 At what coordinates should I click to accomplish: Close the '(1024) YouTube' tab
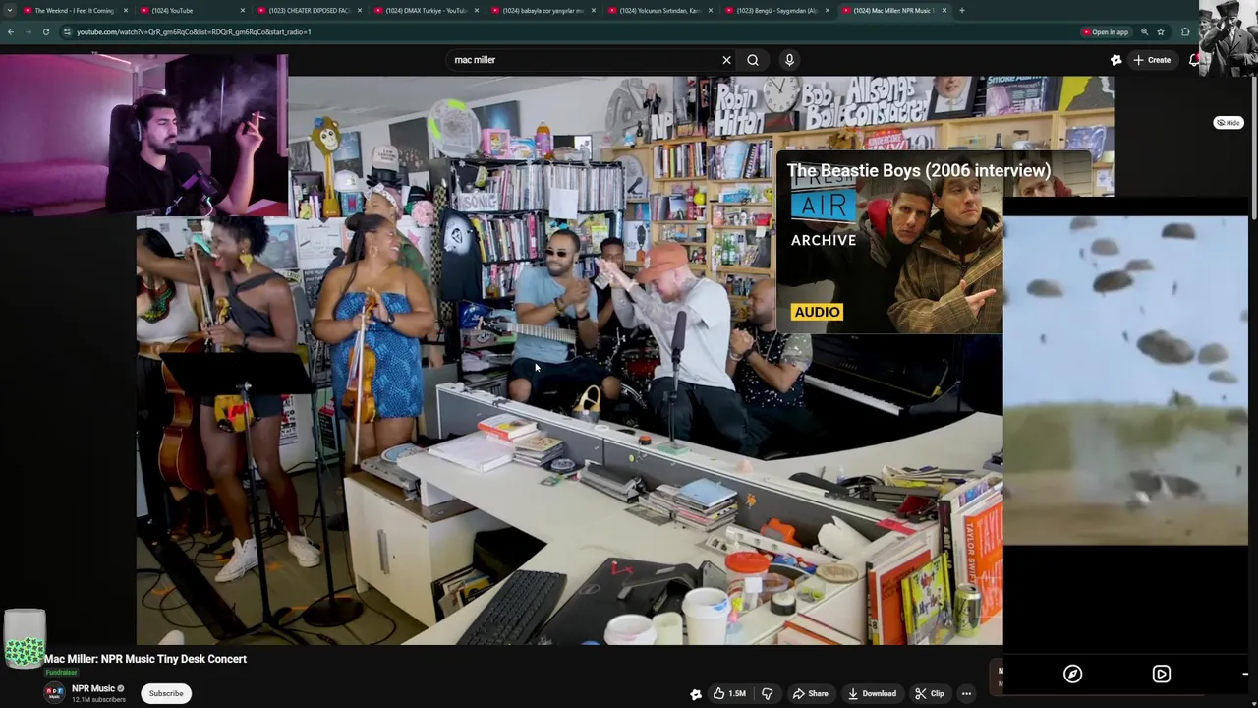click(243, 10)
